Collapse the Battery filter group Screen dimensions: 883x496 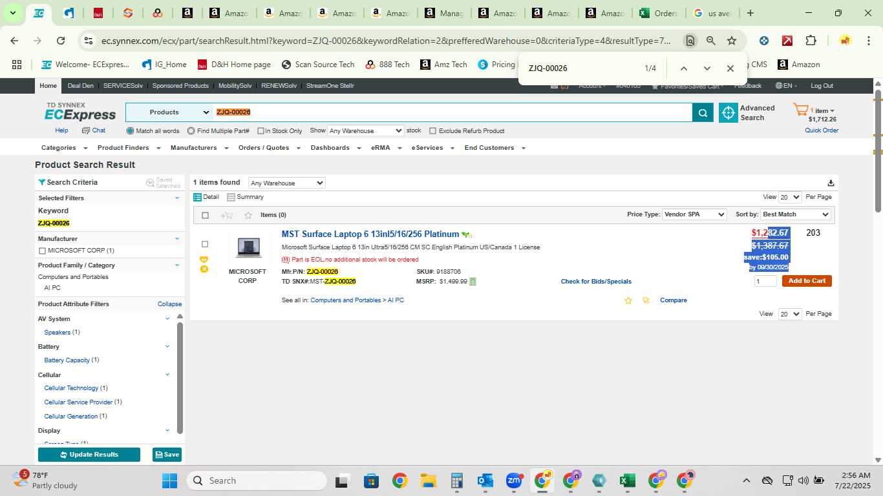(167, 347)
